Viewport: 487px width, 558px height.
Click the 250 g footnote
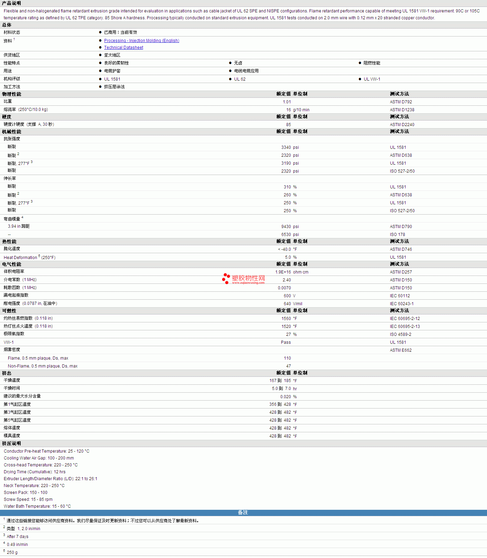12,552
